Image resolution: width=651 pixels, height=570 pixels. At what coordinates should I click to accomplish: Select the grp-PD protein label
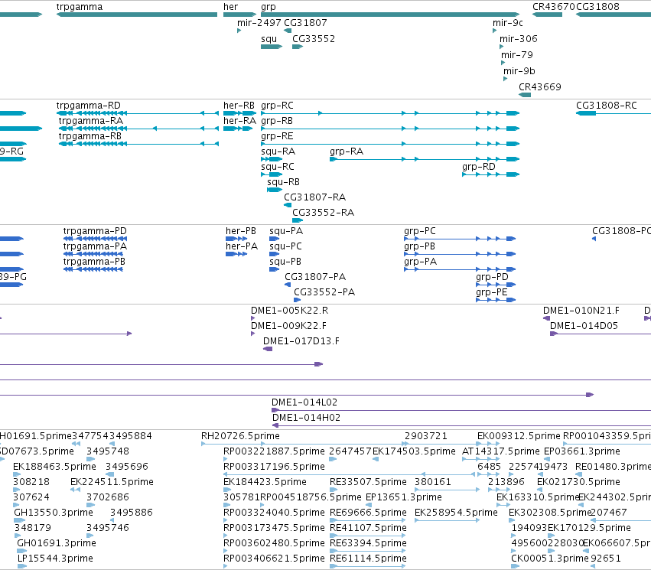point(492,277)
